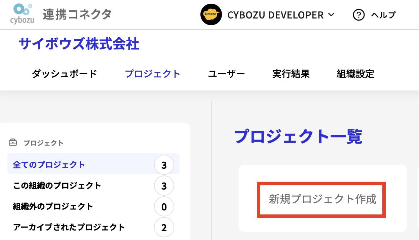The height and width of the screenshot is (240, 419).
Task: Open the CYBOZU DEVELOPER account menu
Action: (x=275, y=15)
